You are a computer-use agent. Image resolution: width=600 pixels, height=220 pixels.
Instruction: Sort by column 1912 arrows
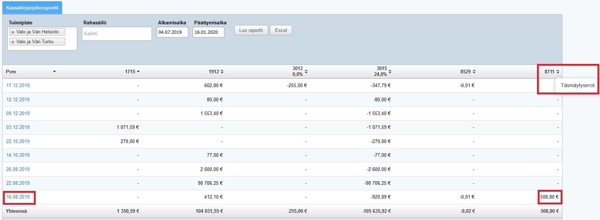pos(222,72)
